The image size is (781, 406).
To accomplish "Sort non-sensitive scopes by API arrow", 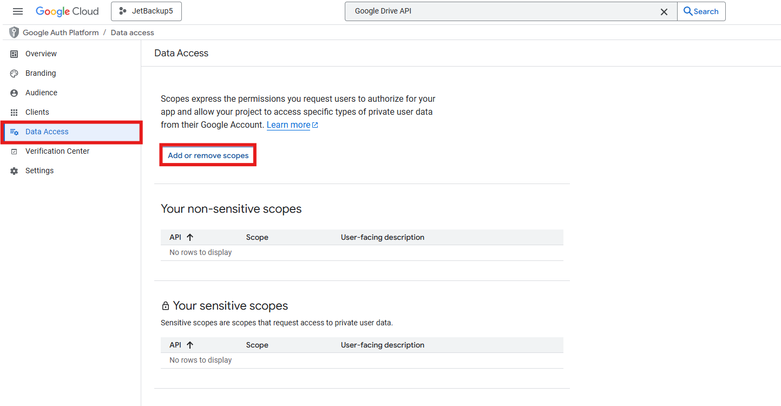I will [190, 237].
